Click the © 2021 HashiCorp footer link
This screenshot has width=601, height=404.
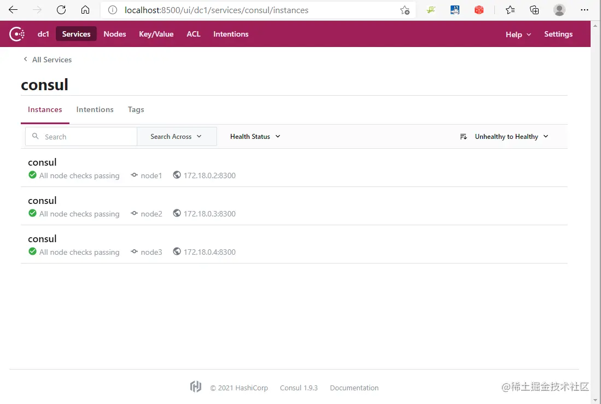[239, 388]
